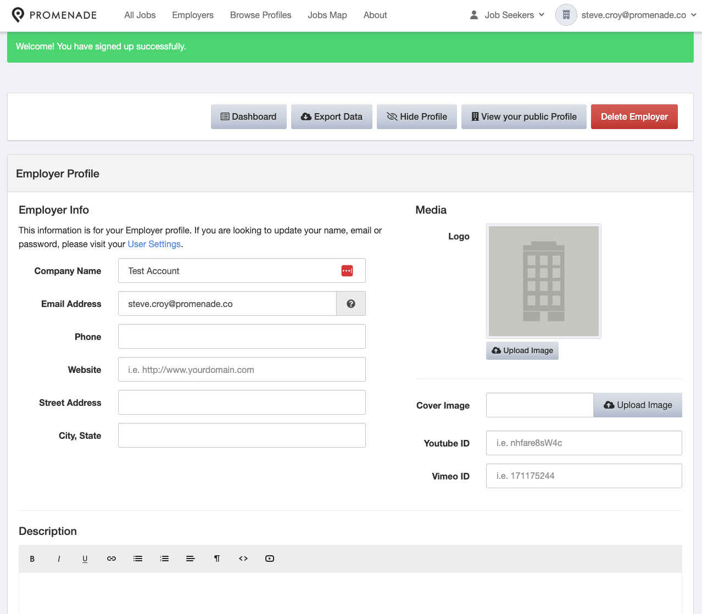Screen dimensions: 702x614
Task: Click the Cover Image text field
Action: click(x=540, y=405)
